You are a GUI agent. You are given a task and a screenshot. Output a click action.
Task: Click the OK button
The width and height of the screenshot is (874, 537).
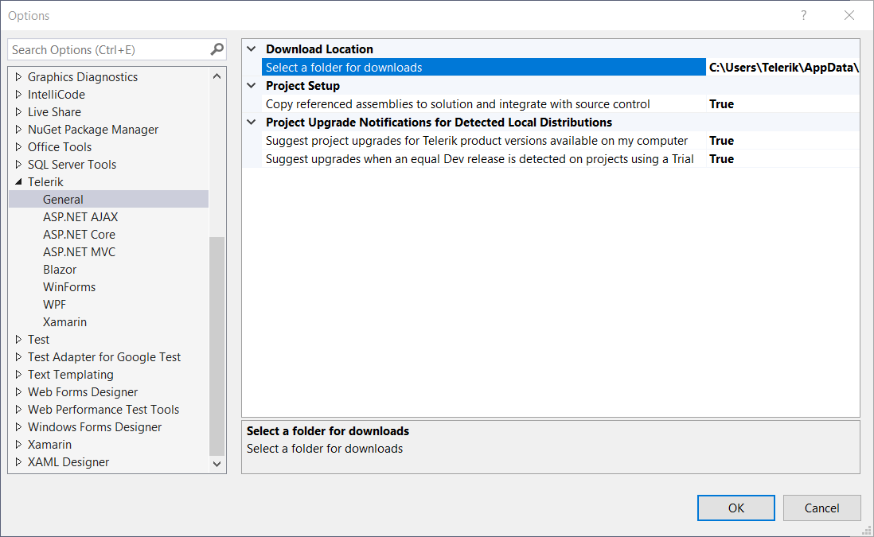coord(735,508)
